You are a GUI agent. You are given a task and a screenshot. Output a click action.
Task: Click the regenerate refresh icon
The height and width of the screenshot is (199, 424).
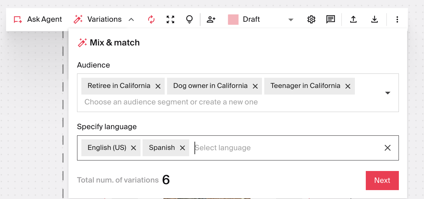[151, 19]
